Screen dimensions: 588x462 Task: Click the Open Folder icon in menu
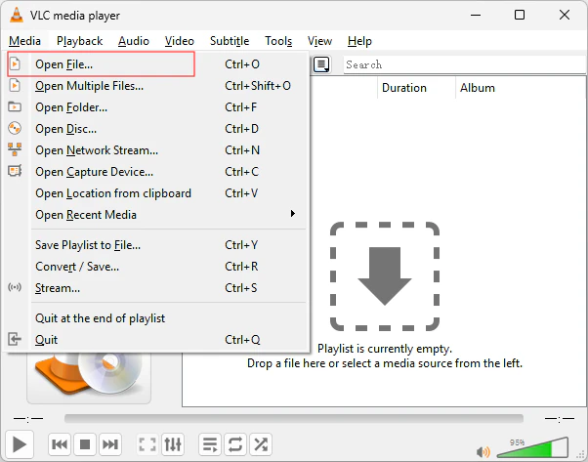click(15, 106)
